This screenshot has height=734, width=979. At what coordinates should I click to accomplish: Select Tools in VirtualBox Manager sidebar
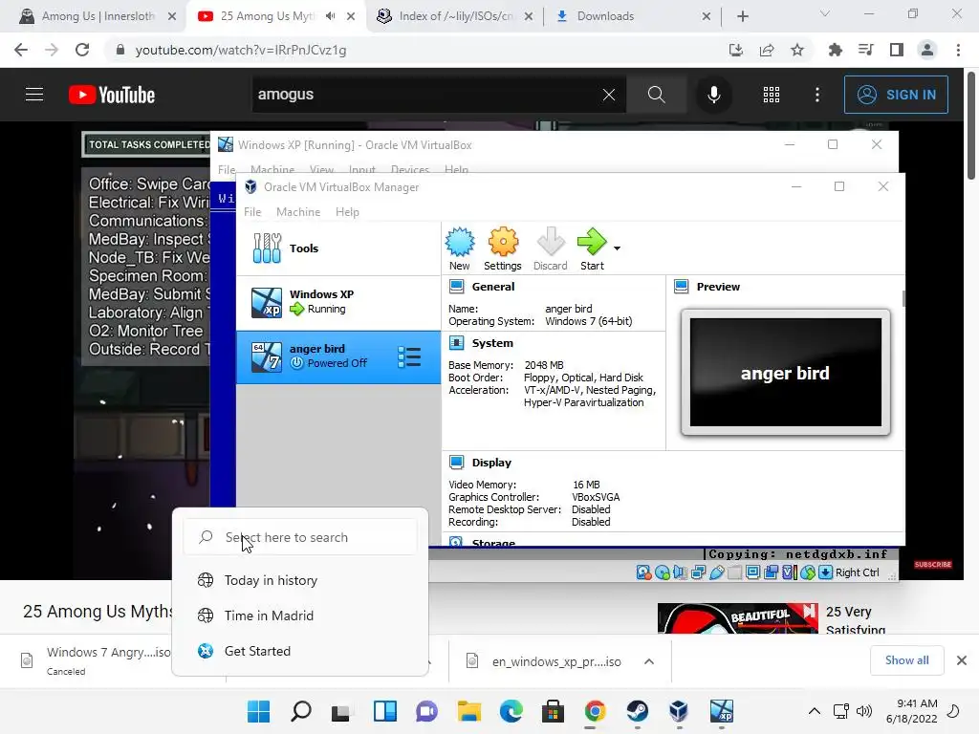pyautogui.click(x=338, y=248)
